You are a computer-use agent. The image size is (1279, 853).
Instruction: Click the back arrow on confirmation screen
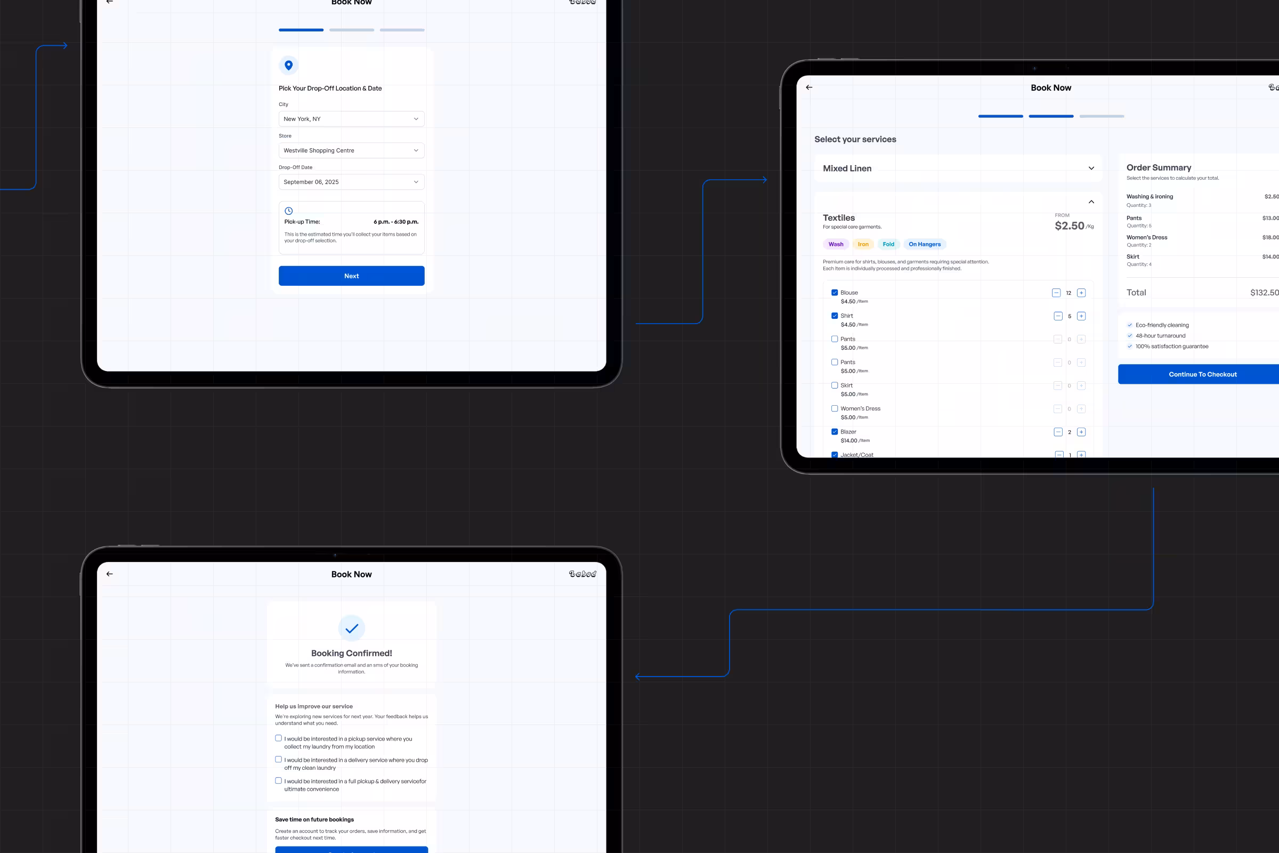pos(110,574)
